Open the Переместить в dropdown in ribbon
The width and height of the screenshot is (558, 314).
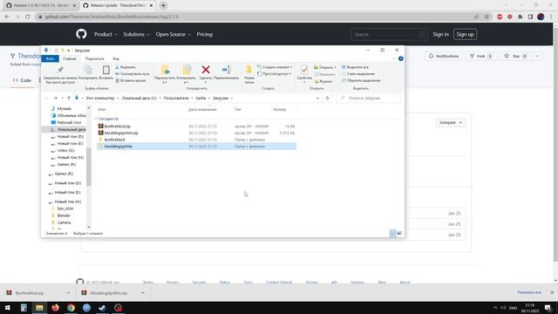[x=165, y=82]
